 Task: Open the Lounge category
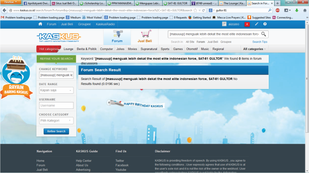click(x=68, y=49)
